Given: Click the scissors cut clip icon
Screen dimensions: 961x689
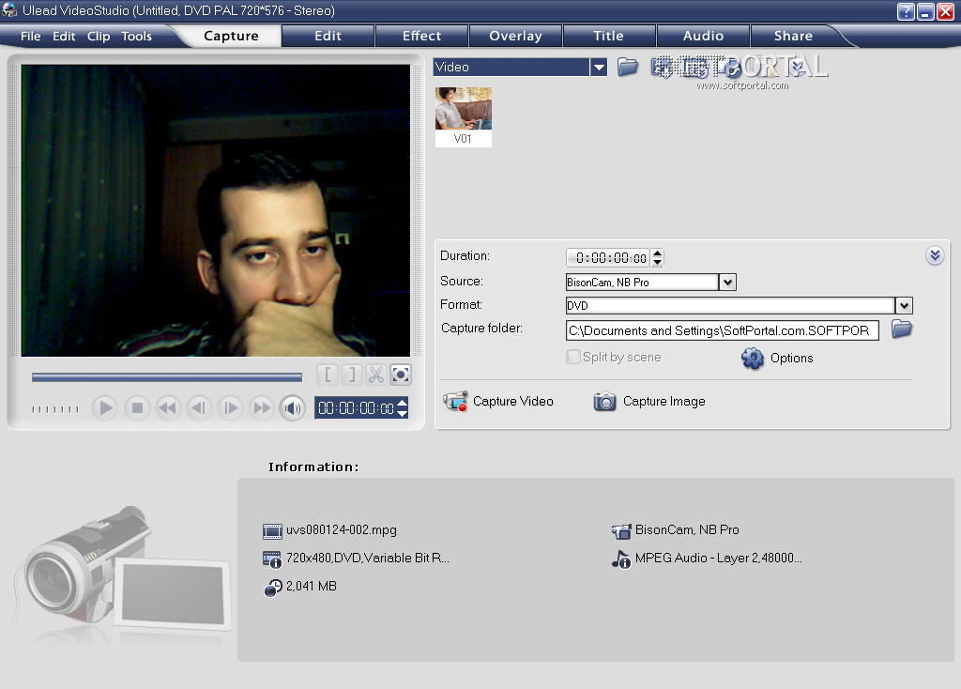Looking at the screenshot, I should (x=375, y=375).
